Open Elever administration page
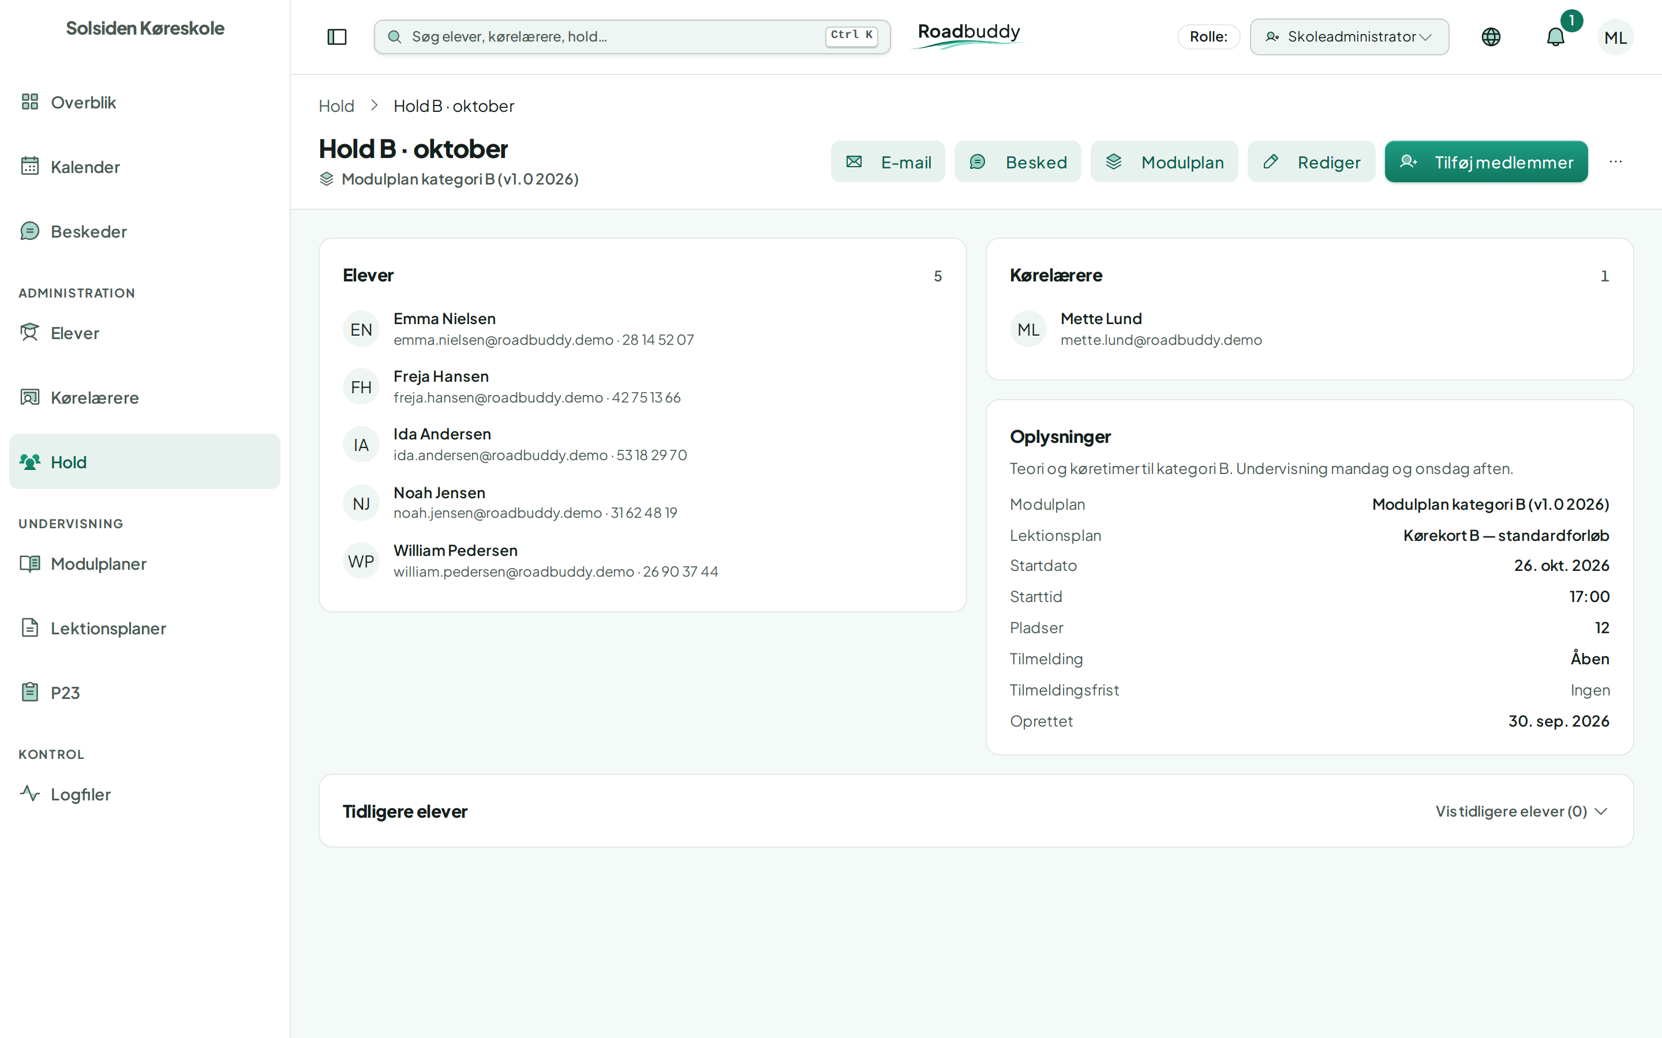Image resolution: width=1662 pixels, height=1038 pixels. point(145,333)
